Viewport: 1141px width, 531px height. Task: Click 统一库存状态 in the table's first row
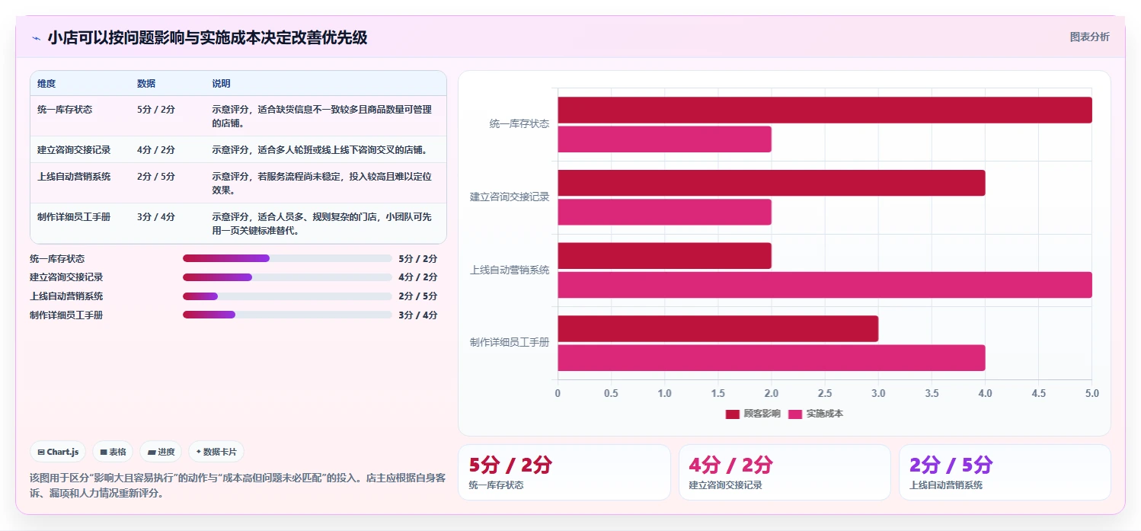pyautogui.click(x=65, y=109)
